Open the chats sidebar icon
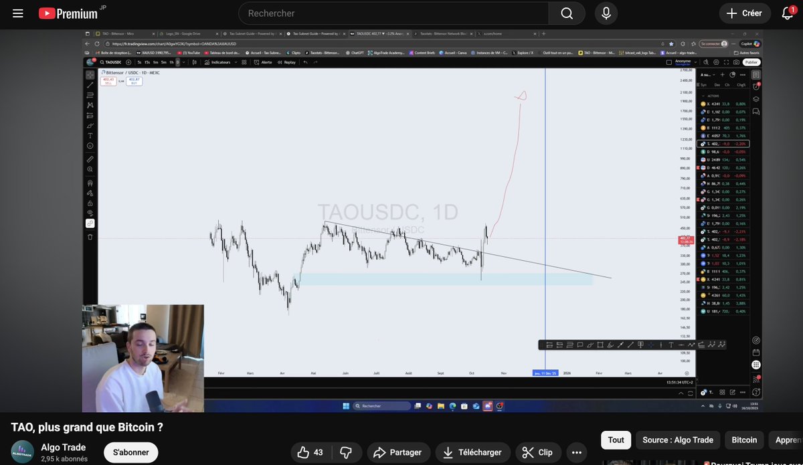This screenshot has width=803, height=465. click(755, 111)
